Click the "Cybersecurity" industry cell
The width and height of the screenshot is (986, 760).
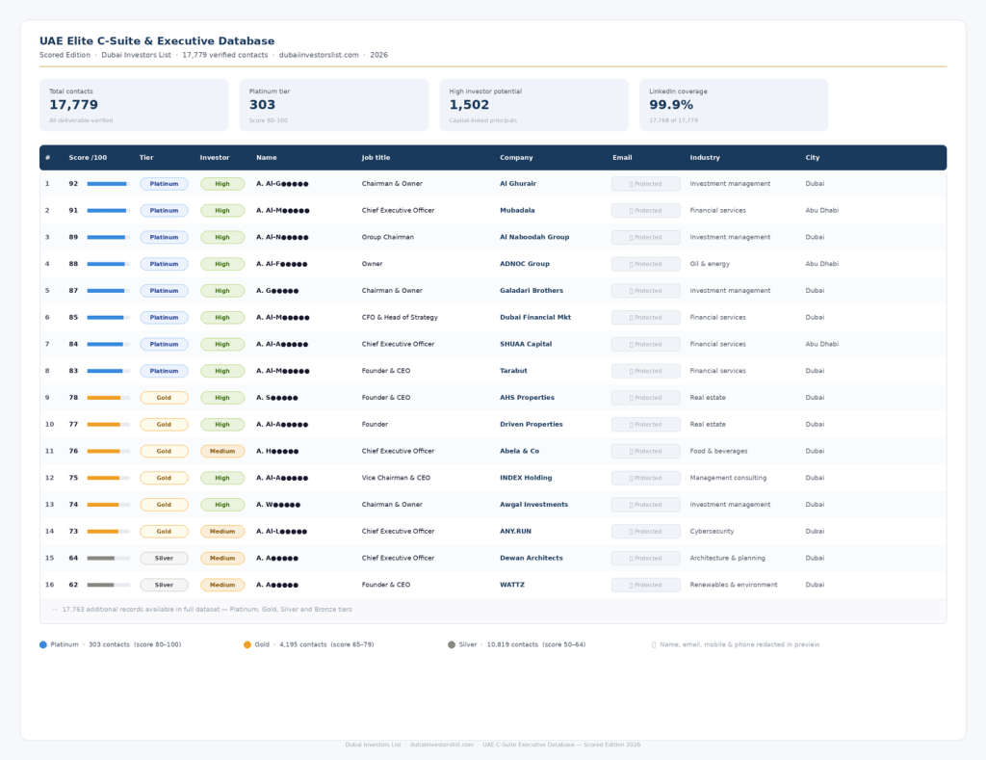(712, 532)
